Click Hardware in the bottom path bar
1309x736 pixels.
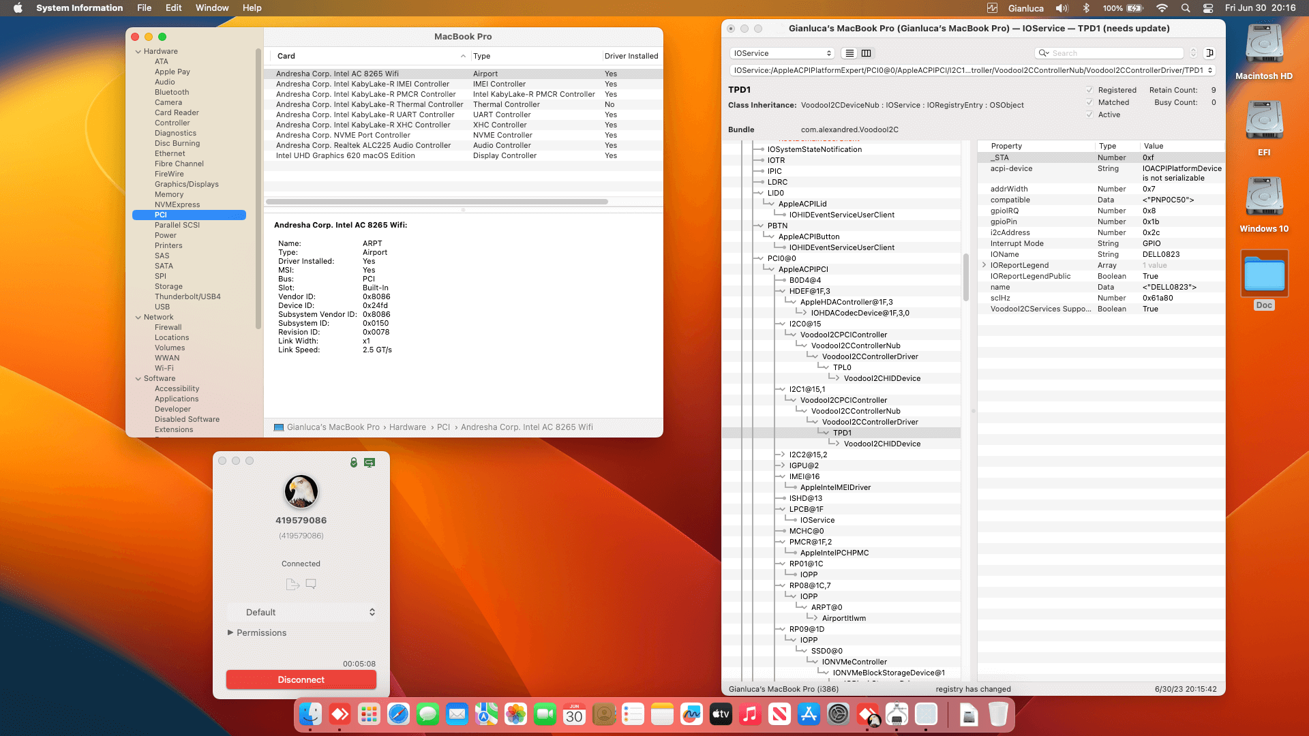(407, 427)
